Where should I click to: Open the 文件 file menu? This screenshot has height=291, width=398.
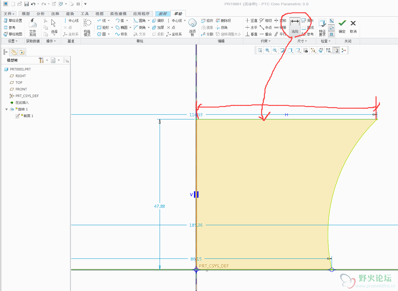pyautogui.click(x=9, y=14)
